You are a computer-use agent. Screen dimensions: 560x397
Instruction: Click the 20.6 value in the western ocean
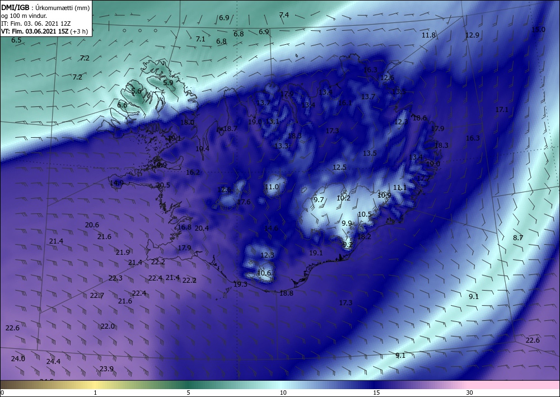pyautogui.click(x=92, y=225)
